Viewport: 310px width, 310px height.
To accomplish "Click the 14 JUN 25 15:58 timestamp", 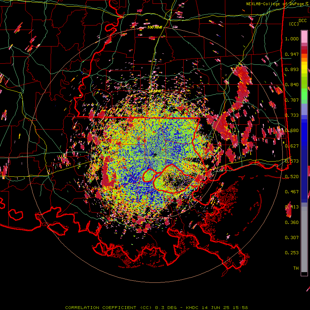I will [x=225, y=308].
